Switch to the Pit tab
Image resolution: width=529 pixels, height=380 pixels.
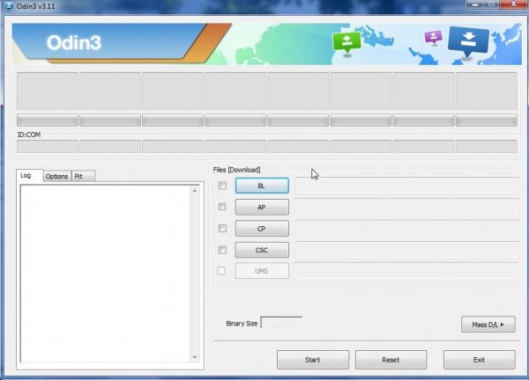pyautogui.click(x=84, y=177)
